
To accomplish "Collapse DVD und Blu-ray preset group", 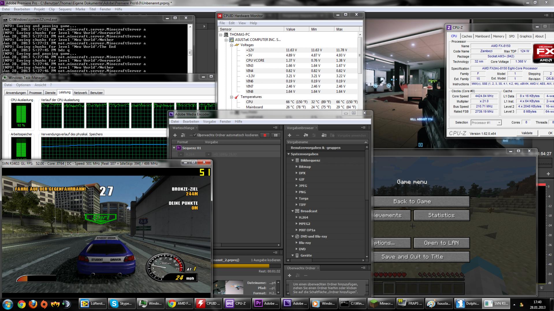I will pyautogui.click(x=292, y=237).
